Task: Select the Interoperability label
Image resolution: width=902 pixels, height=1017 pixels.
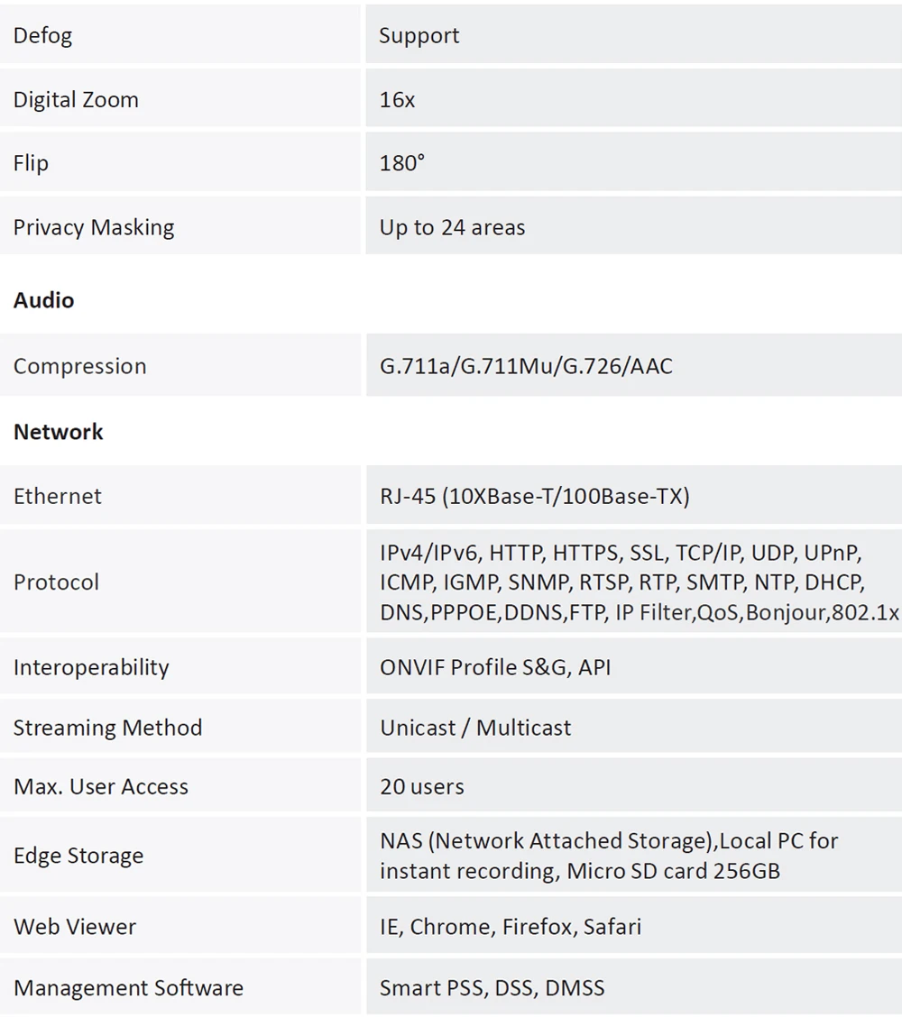Action: (91, 667)
